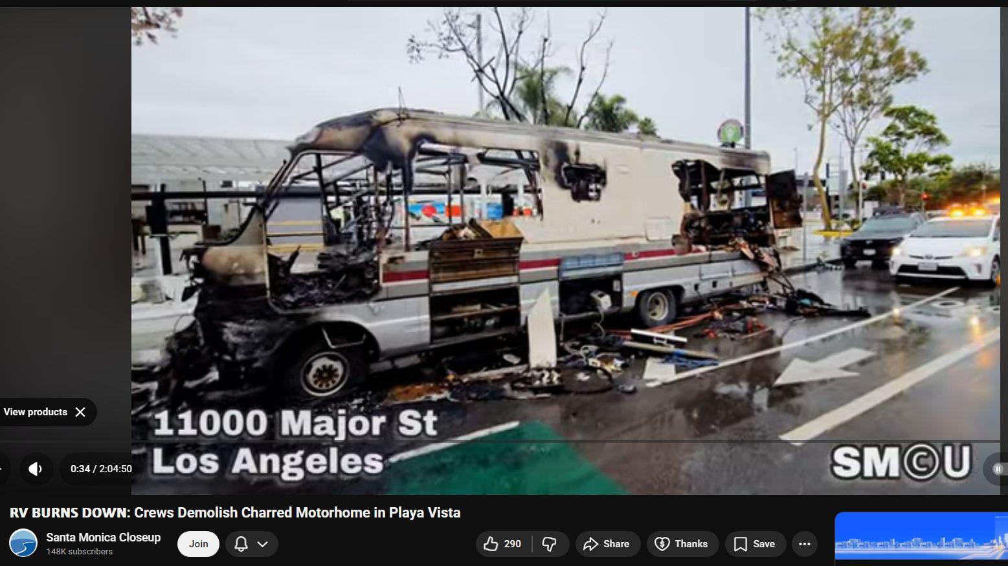Like the video with thumbs-up button
1008x566 pixels.
503,544
